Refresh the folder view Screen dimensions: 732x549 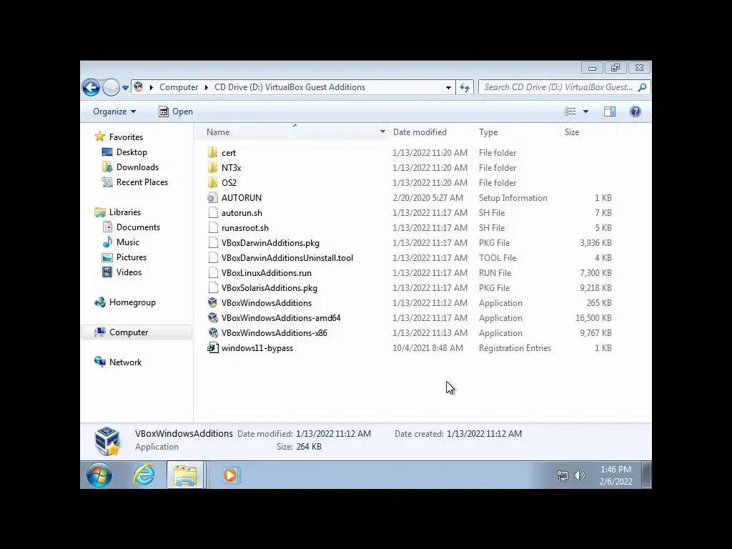pyautogui.click(x=465, y=87)
